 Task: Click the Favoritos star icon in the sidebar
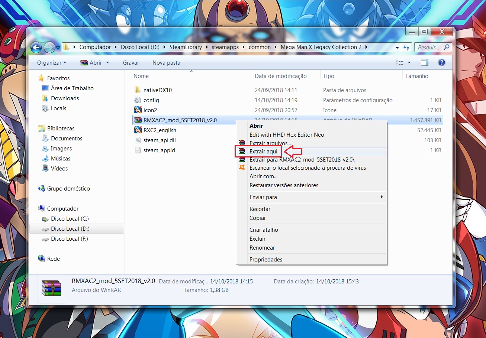41,78
